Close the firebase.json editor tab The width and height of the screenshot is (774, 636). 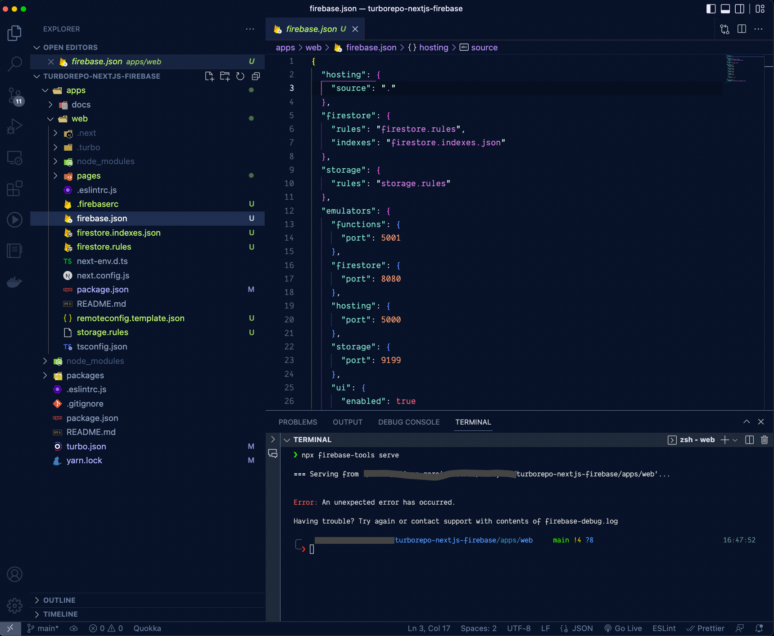point(355,29)
